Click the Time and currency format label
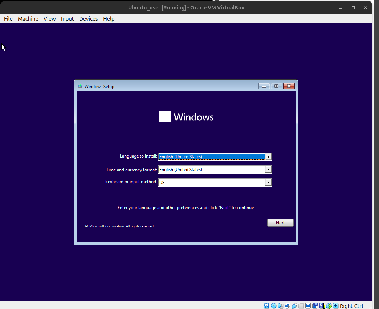The width and height of the screenshot is (379, 309). tap(131, 170)
